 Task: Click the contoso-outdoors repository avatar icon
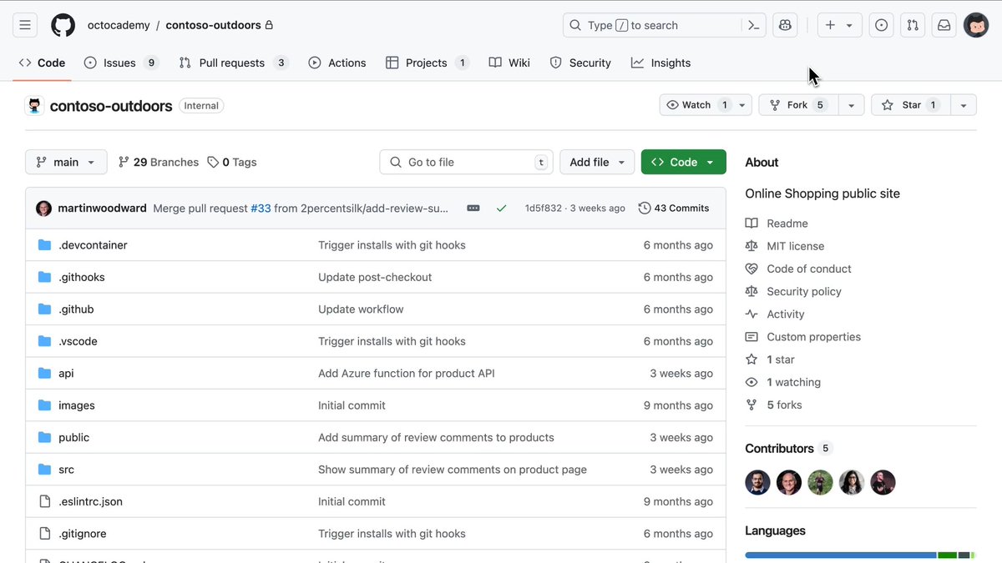click(x=34, y=106)
